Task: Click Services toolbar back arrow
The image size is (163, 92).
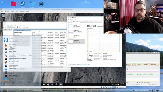Action: click(4, 27)
